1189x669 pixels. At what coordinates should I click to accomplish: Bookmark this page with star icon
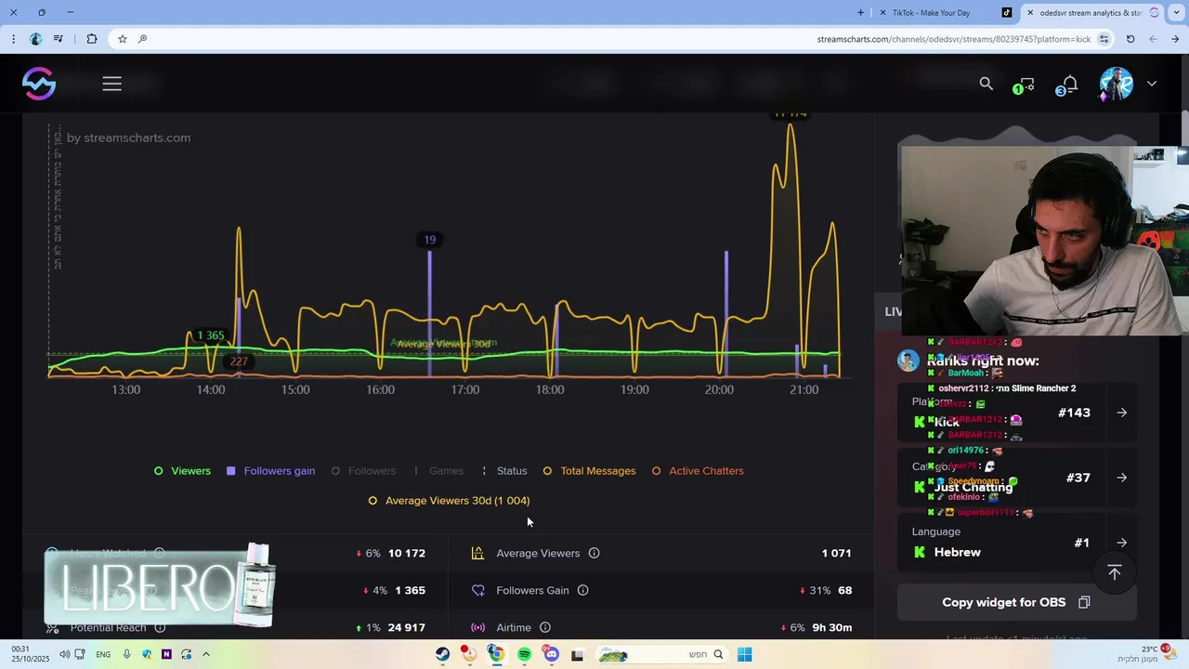(x=122, y=39)
